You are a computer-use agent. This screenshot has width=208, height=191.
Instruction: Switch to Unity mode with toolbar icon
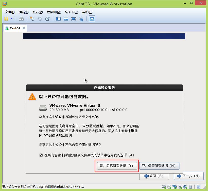tap(81, 18)
